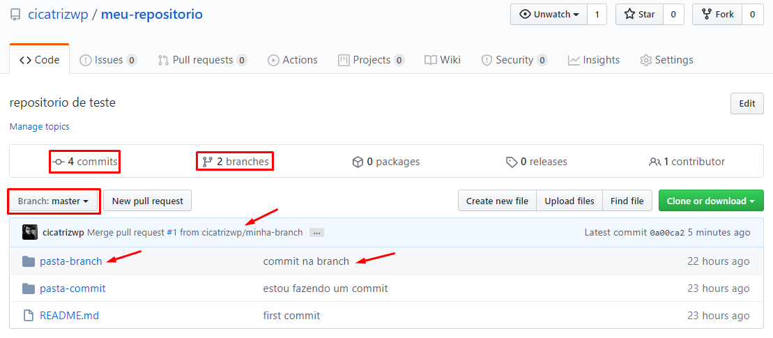Viewport: 773px width, 338px height.
Task: Open the README.md file
Action: [x=70, y=315]
